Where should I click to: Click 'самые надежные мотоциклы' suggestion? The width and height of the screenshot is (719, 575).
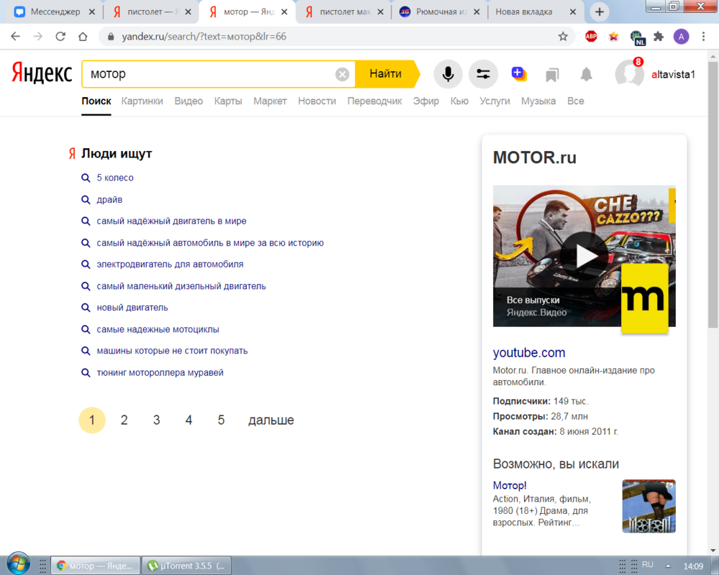[x=157, y=329]
